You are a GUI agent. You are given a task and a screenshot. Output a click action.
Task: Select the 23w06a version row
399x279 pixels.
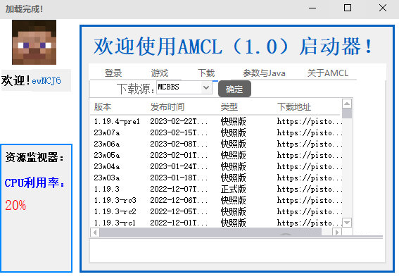[216, 144]
